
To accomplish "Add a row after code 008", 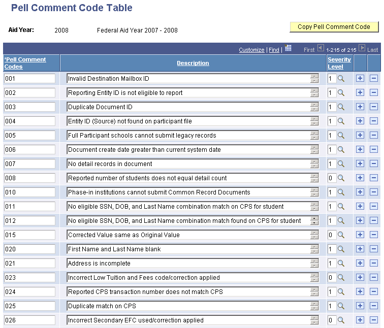I will pos(360,178).
